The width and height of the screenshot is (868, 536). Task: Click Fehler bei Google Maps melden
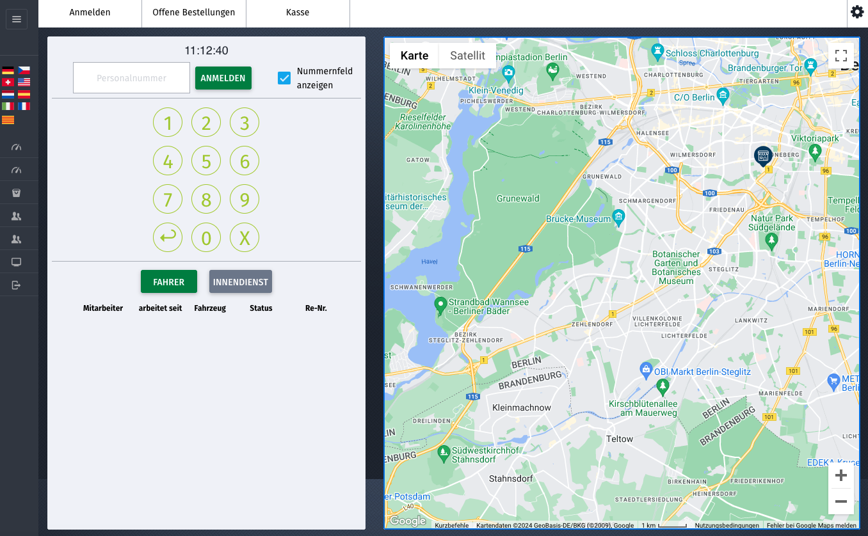(x=812, y=525)
